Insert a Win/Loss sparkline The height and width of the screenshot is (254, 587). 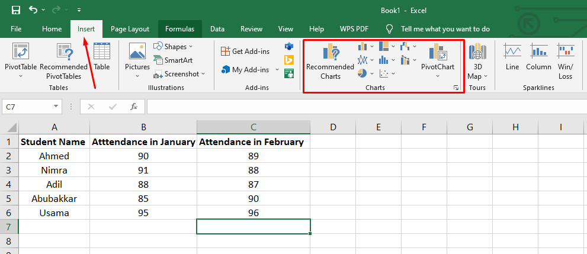pyautogui.click(x=565, y=61)
